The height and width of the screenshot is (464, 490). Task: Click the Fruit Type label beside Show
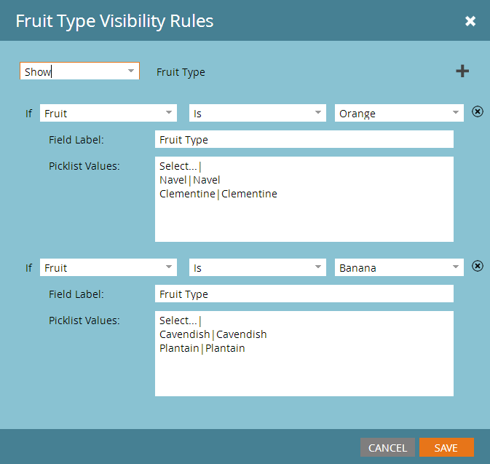[181, 72]
